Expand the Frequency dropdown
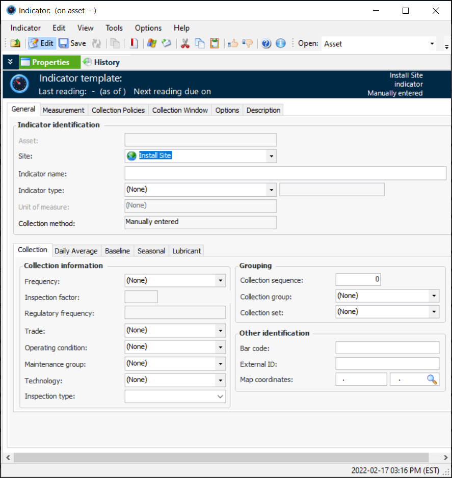 [x=220, y=280]
